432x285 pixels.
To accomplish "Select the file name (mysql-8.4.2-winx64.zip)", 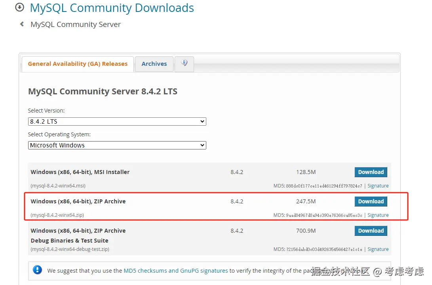I will pyautogui.click(x=57, y=215).
